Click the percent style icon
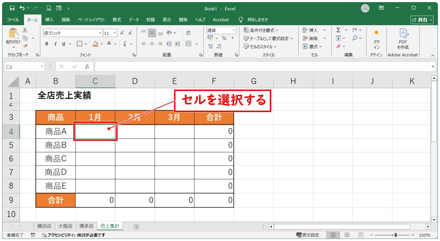 [224, 38]
